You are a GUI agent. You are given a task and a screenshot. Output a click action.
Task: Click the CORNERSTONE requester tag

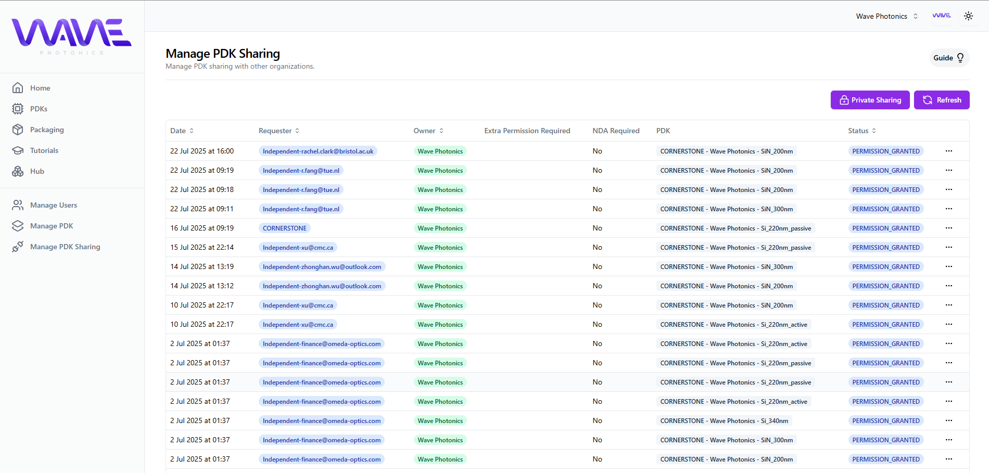285,228
